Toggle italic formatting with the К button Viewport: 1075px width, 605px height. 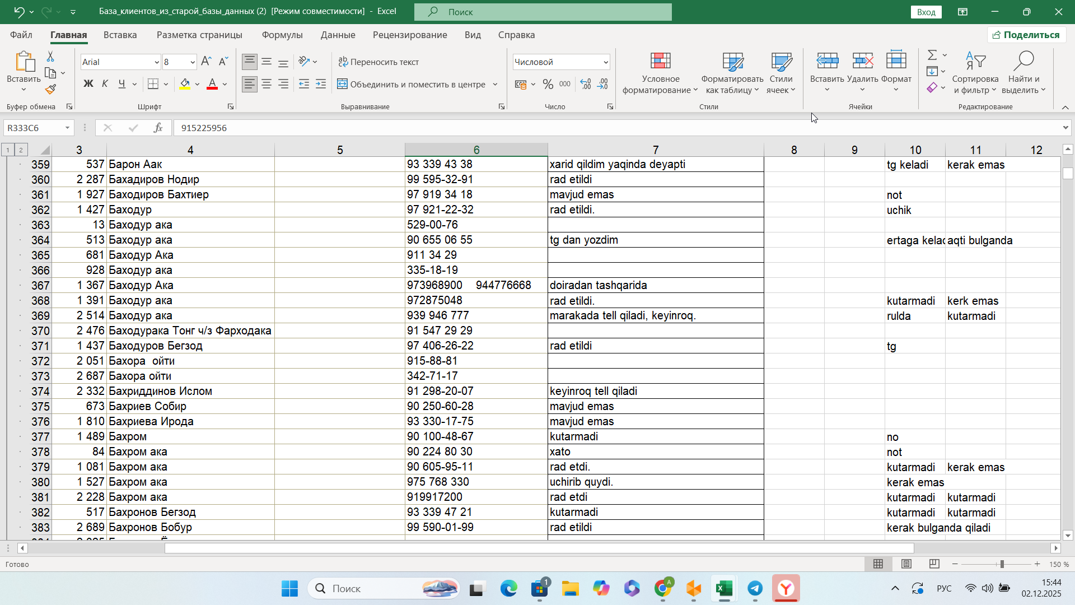[x=105, y=84]
